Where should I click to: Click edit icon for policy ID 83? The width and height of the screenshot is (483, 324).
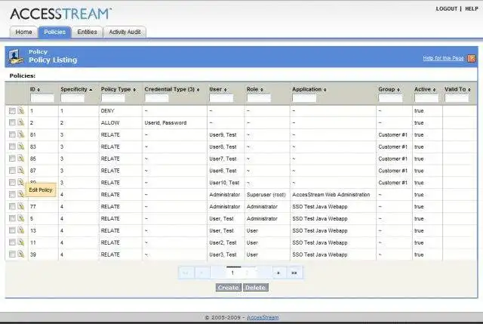(20, 147)
